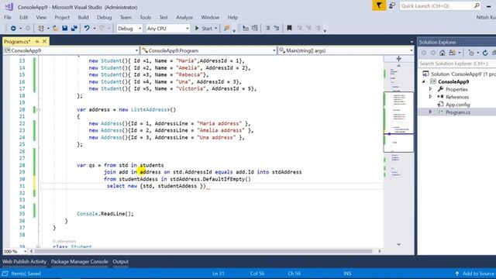The width and height of the screenshot is (496, 279).
Task: Click the Redo toolbar icon
Action: (102, 29)
